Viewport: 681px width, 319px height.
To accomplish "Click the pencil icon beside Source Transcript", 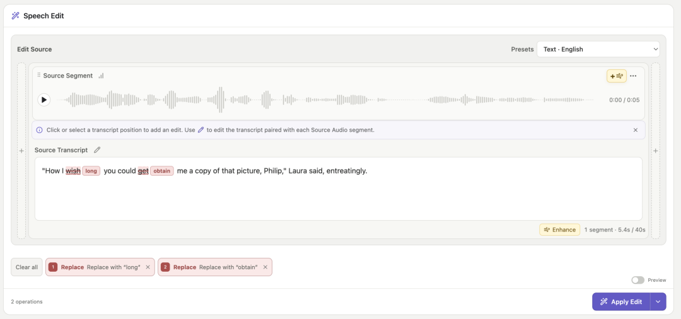I will 97,150.
